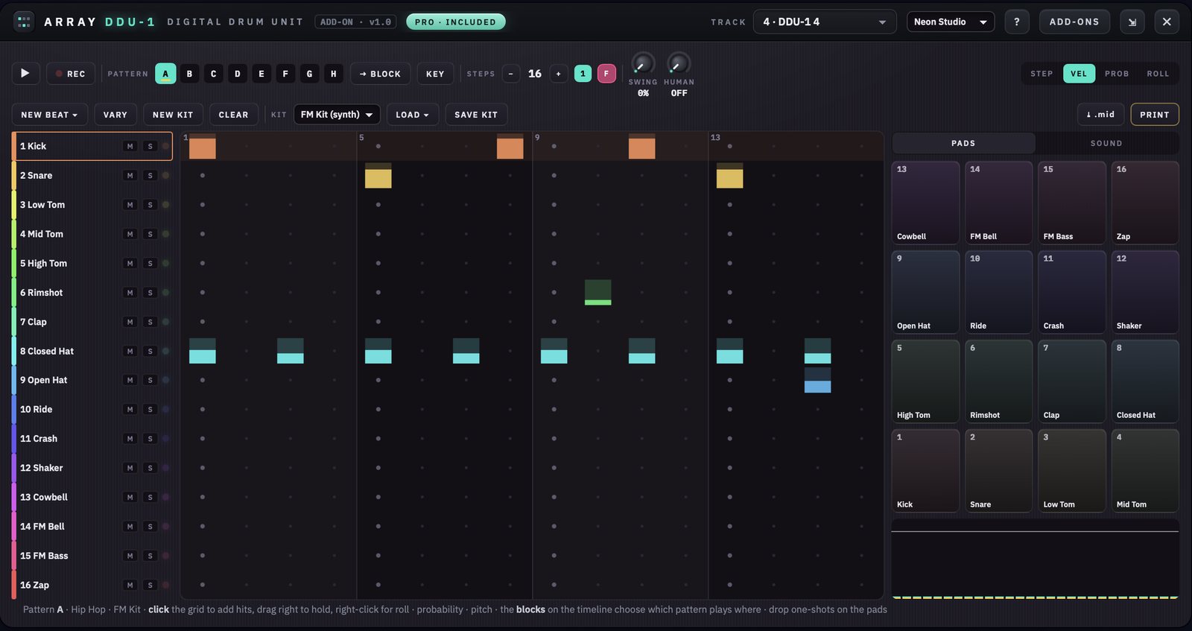Trigger the Kick pad
Screen dimensions: 1192x631
pos(925,471)
